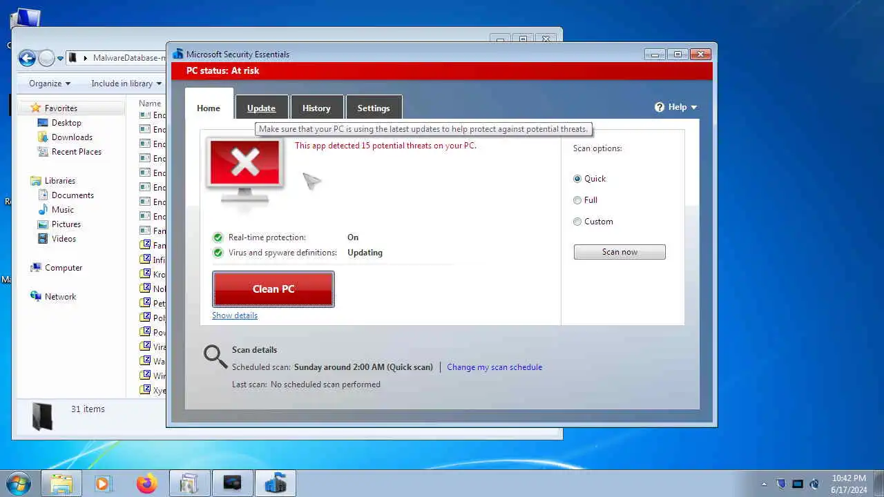884x497 pixels.
Task: Click 'detected 15 potential threats' message
Action: (x=385, y=146)
